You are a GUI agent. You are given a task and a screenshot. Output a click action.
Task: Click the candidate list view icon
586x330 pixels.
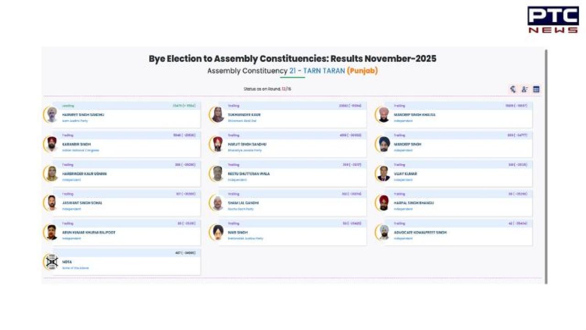click(x=525, y=89)
